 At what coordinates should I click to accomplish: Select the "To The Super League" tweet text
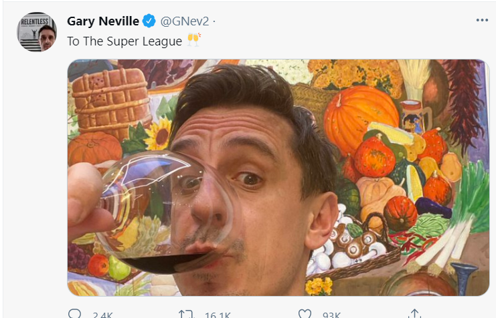click(125, 41)
